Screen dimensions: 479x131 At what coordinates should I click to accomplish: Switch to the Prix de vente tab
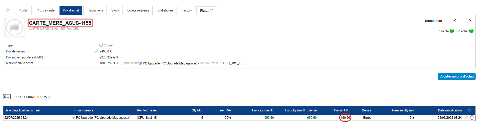pyautogui.click(x=46, y=10)
